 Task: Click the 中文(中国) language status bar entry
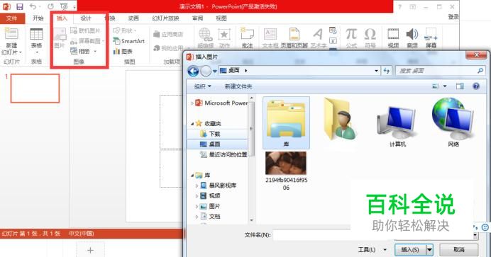pos(82,234)
